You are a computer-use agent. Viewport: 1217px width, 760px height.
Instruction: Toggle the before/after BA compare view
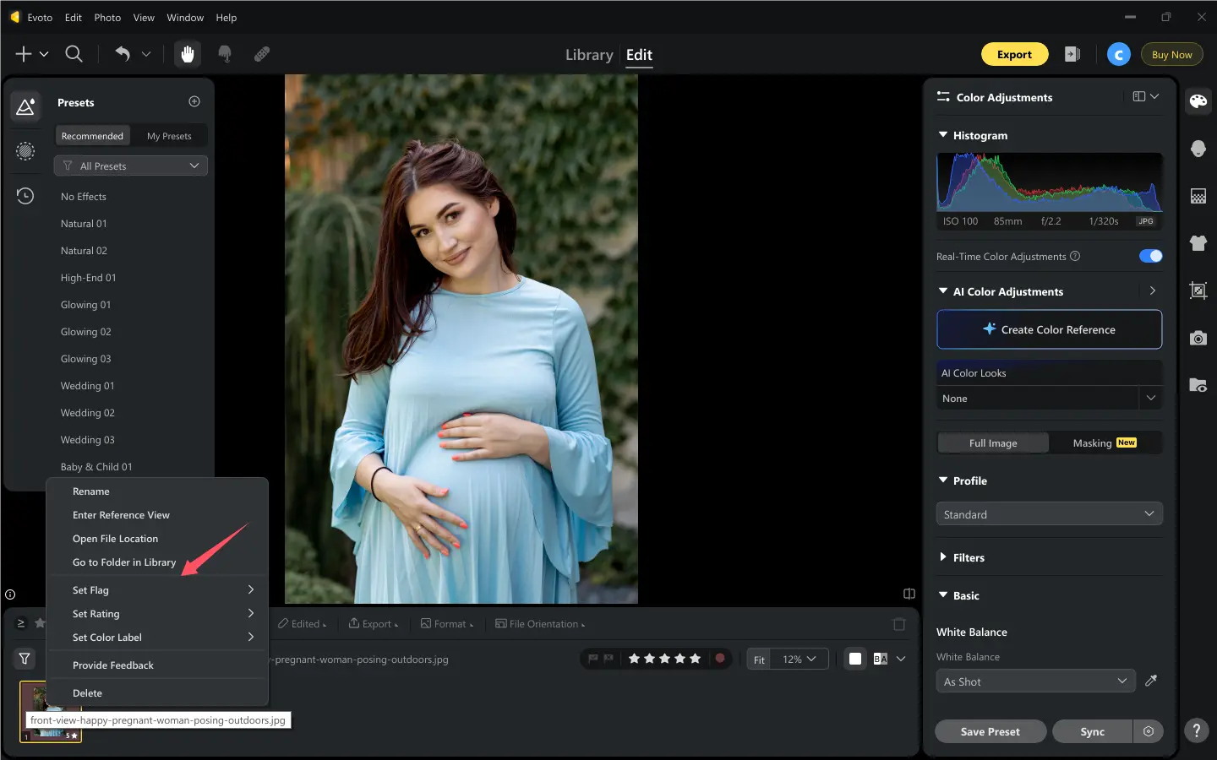[x=880, y=659]
